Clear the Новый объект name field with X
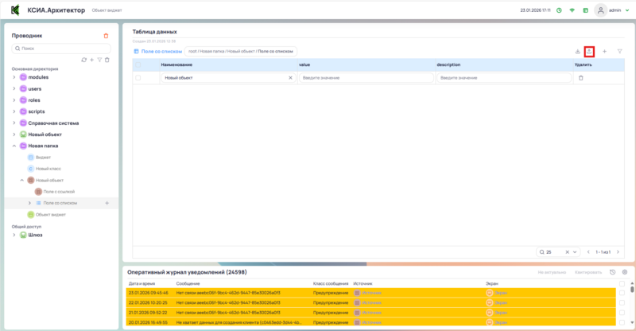Screen dimensions: 636x331 coord(290,77)
